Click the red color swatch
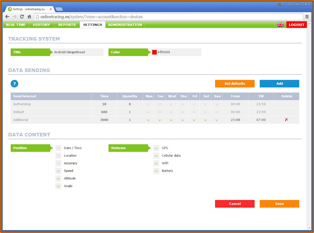314x233 pixels. 154,52
